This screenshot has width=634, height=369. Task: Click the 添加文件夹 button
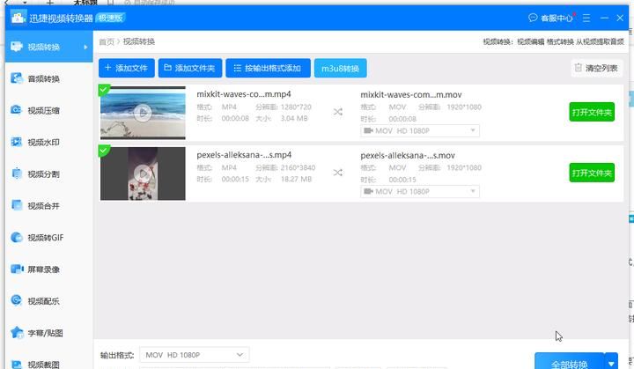click(190, 68)
